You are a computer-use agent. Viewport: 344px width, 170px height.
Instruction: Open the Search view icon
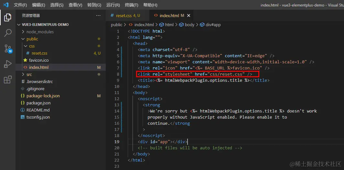8,33
